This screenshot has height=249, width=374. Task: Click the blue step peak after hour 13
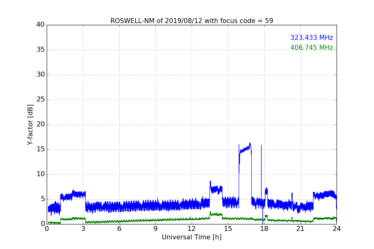click(216, 189)
